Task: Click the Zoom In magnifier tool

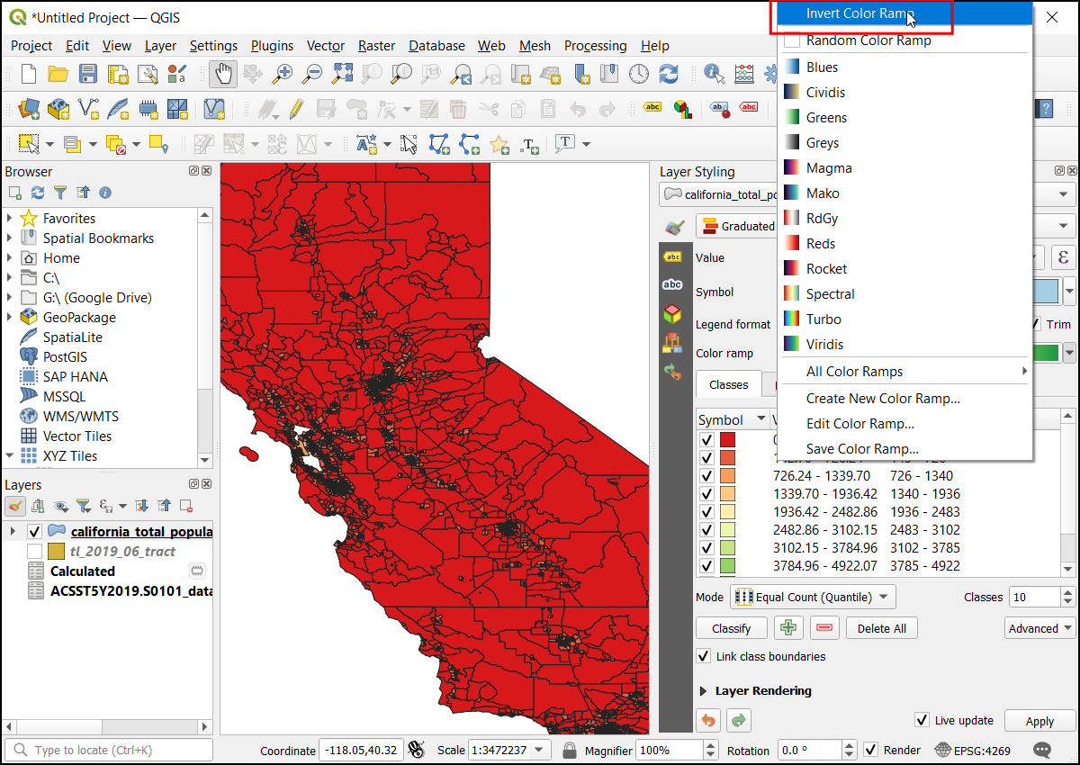Action: (x=283, y=74)
